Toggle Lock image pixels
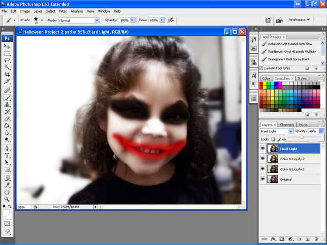The image size is (327, 245). [x=279, y=139]
